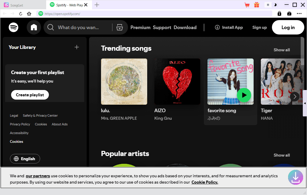Play the favorite song track
The height and width of the screenshot is (195, 307).
[244, 95]
